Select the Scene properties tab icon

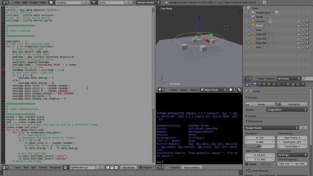[x=260, y=85]
